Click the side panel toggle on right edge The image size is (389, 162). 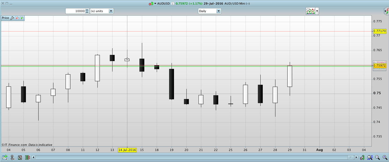click(386, 11)
